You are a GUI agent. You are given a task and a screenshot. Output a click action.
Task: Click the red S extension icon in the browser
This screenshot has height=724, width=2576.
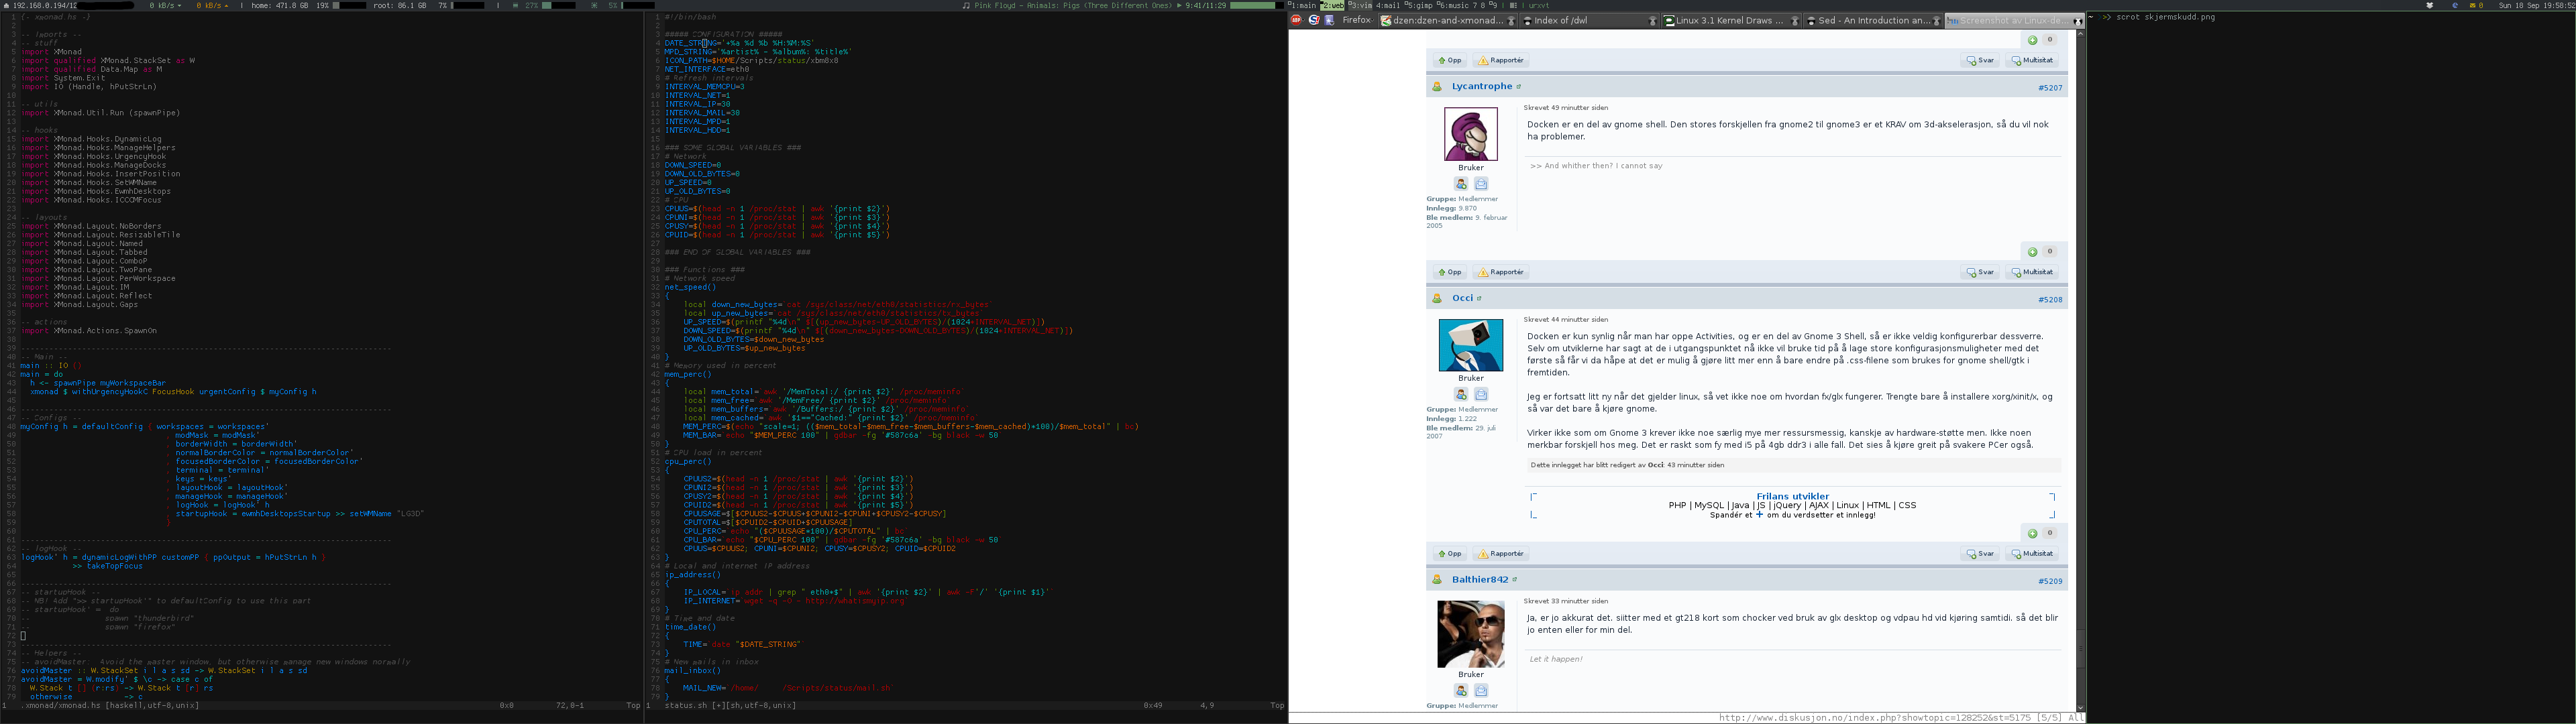(x=1313, y=20)
